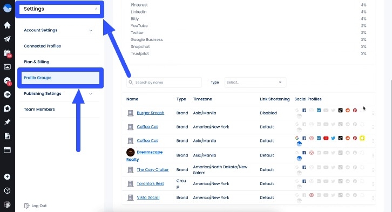Open the Type select dropdown
This screenshot has width=392, height=212.
point(255,83)
